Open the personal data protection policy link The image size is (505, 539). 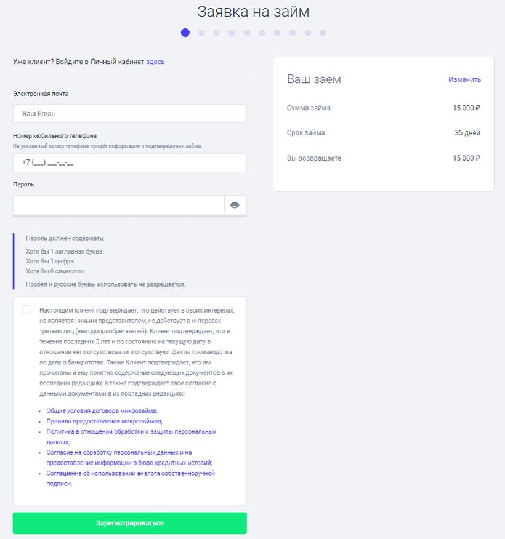131,432
